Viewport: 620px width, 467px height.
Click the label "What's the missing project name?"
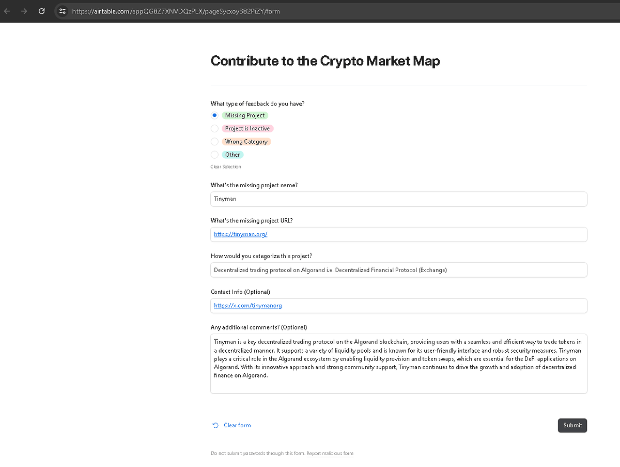coord(254,185)
